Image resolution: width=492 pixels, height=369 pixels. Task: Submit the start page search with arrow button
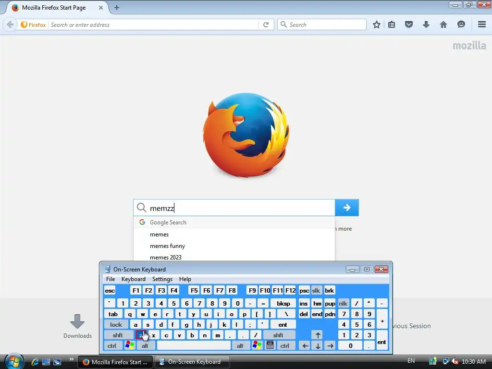click(347, 208)
